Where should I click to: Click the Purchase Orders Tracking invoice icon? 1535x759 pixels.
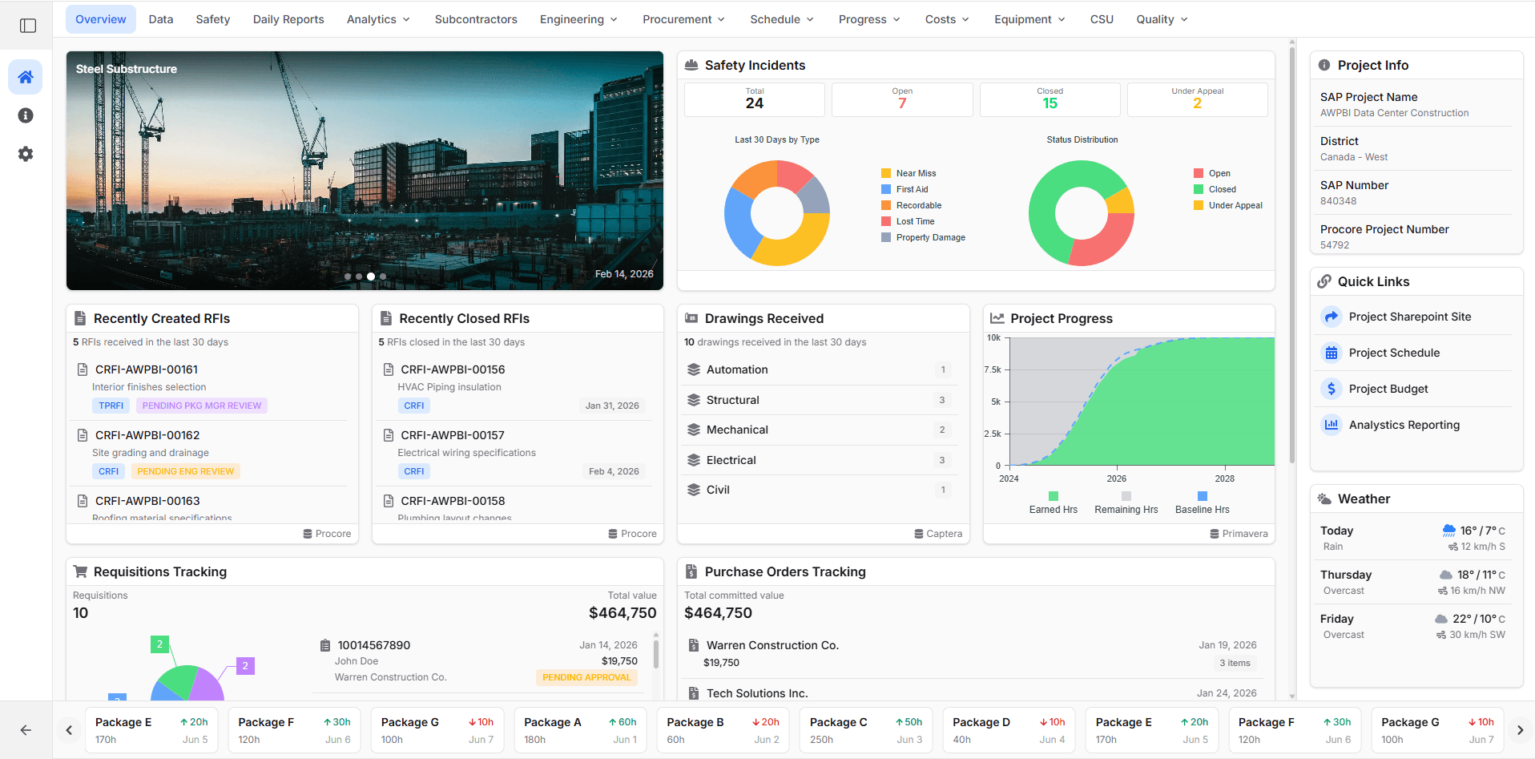[691, 571]
